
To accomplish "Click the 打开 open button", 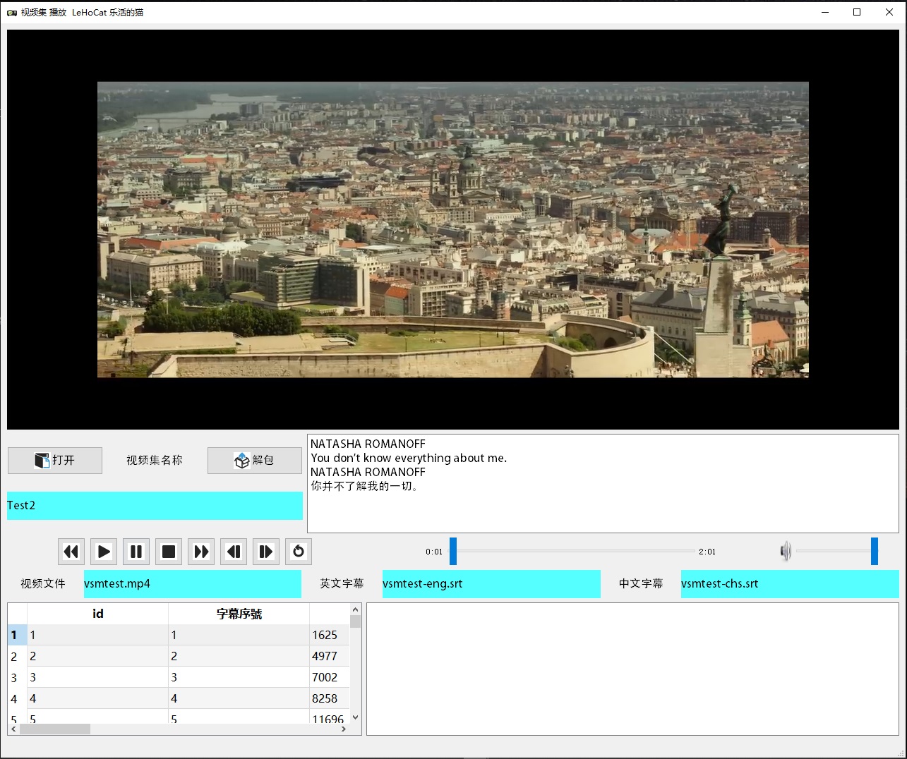I will [55, 461].
